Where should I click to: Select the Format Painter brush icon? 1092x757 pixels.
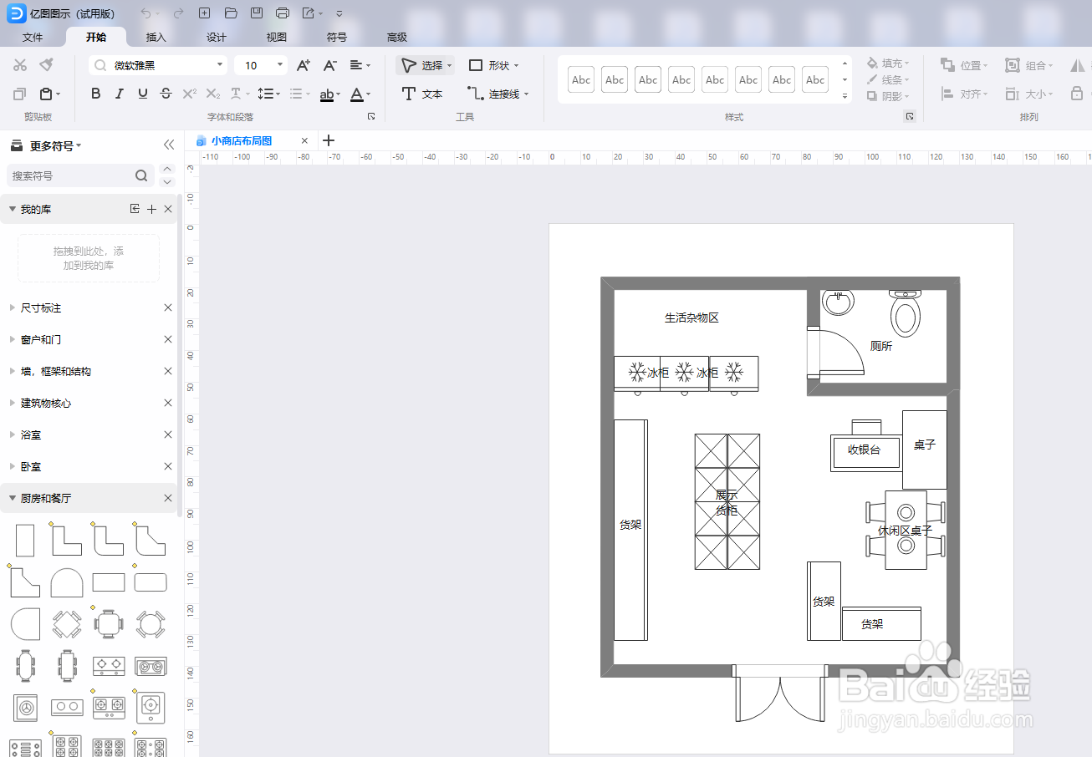click(47, 65)
